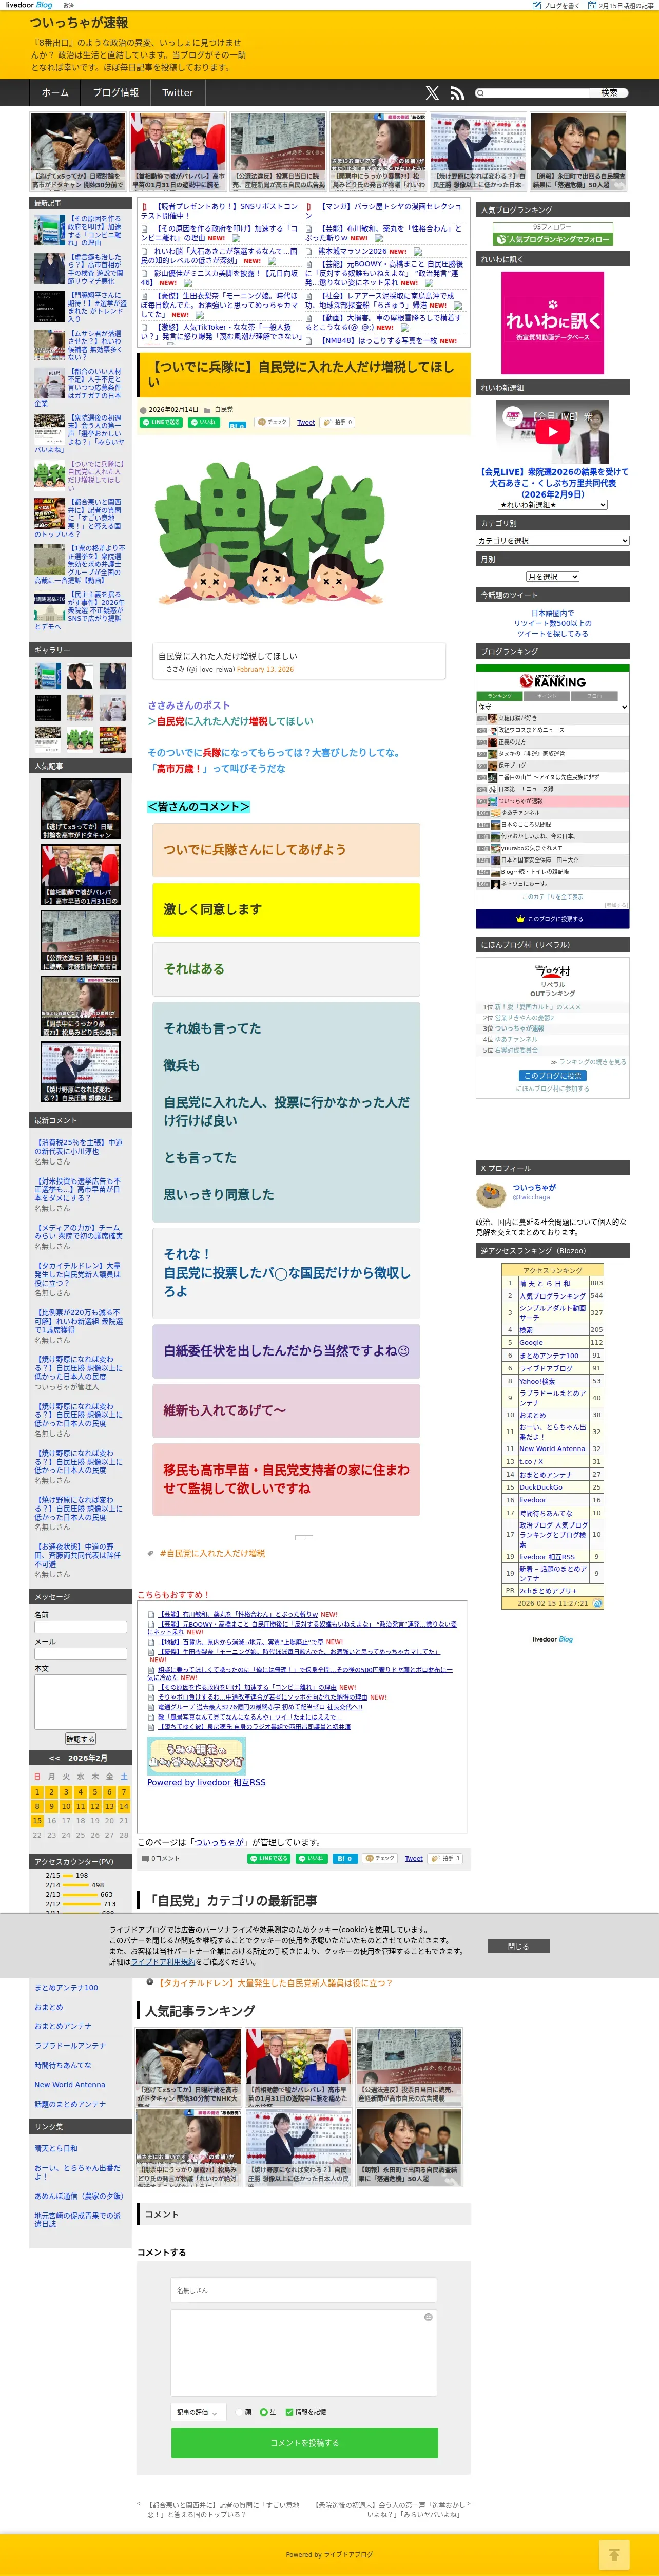Select date 15 in the February calendar
The height and width of the screenshot is (2576, 659).
37,1821
